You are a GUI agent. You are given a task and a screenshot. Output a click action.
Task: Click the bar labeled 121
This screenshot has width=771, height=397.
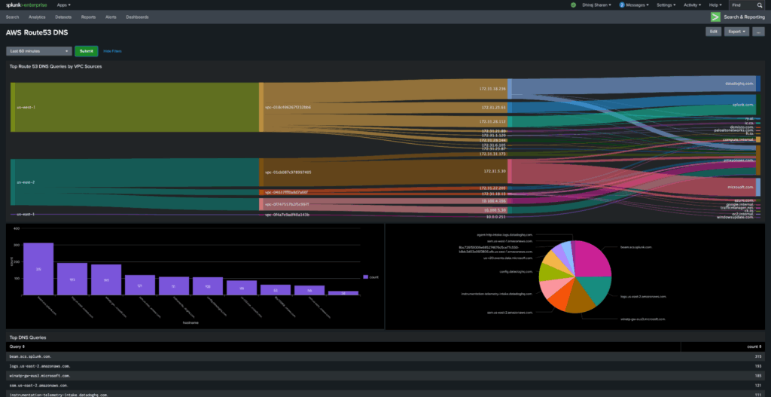tap(139, 285)
